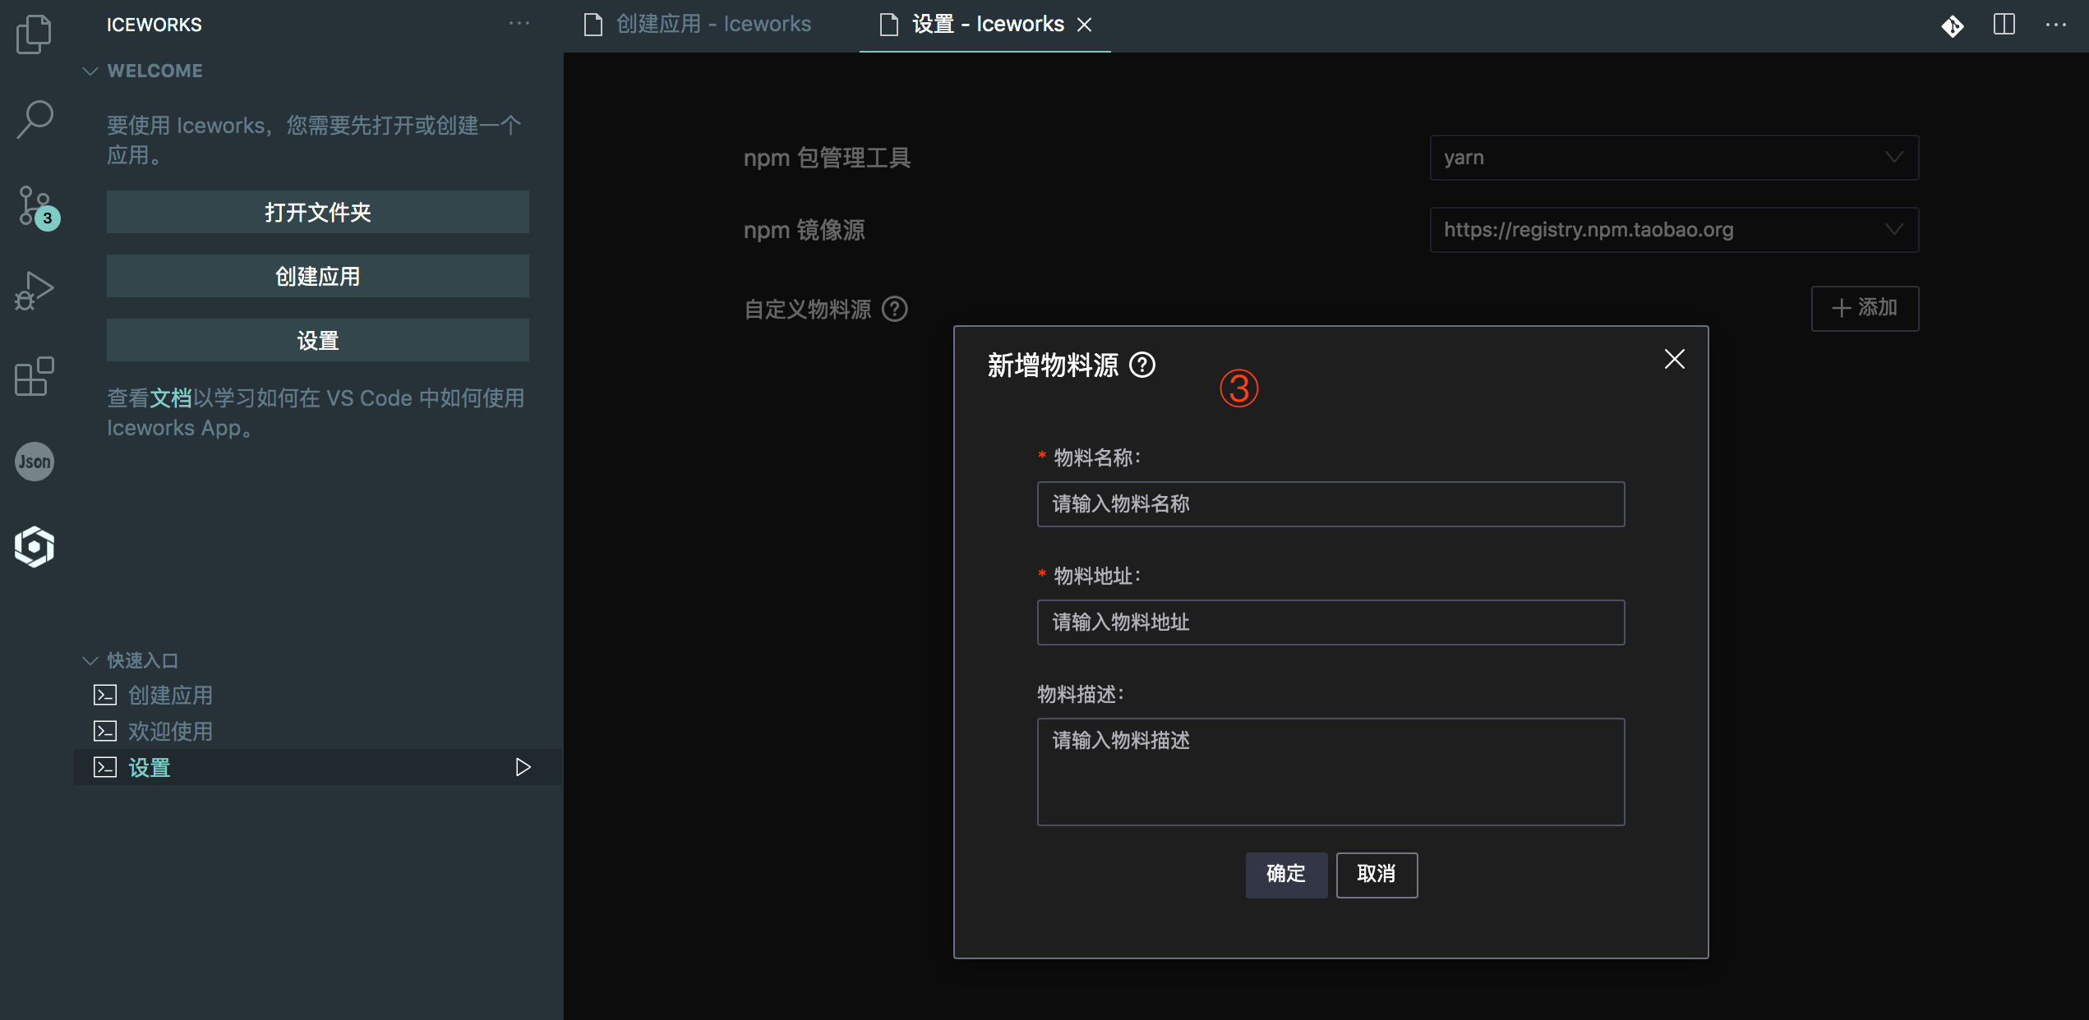
Task: Focus the 物料名称 input field
Action: pos(1330,504)
